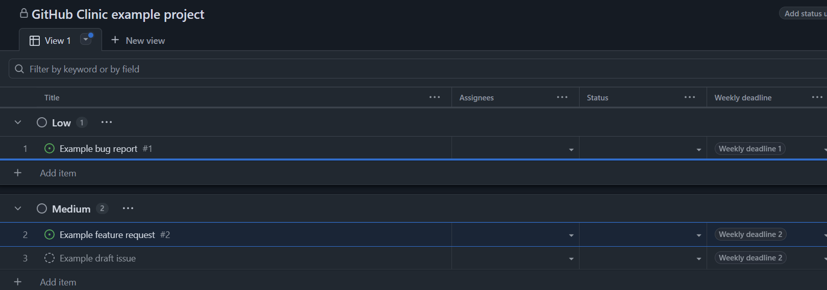Click Weekly deadline 1 tag on bug report row

pos(750,148)
